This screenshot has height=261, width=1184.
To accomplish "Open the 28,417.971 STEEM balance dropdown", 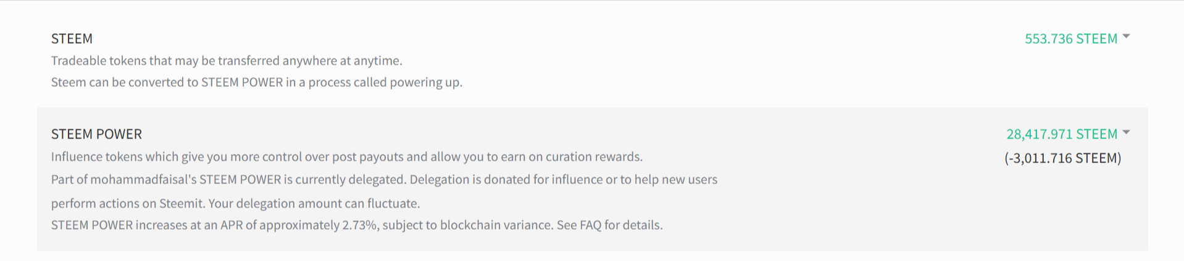I will click(x=1061, y=134).
